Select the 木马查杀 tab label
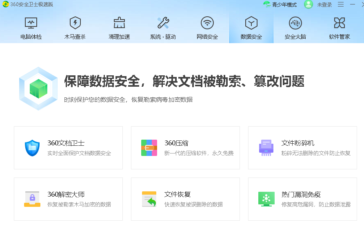 (75, 37)
